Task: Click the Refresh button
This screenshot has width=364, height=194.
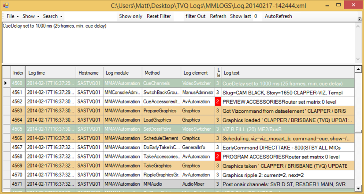Action: [x=218, y=16]
